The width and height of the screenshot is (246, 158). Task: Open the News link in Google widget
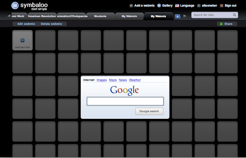[123, 80]
